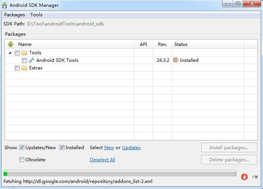Viewport: 263px width, 189px height.
Task: Open the Tools menu in menu bar
Action: click(x=36, y=15)
